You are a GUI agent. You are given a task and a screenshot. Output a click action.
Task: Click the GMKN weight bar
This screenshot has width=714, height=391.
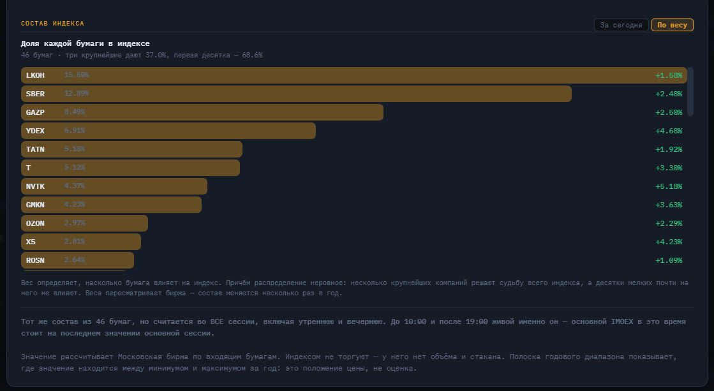111,205
